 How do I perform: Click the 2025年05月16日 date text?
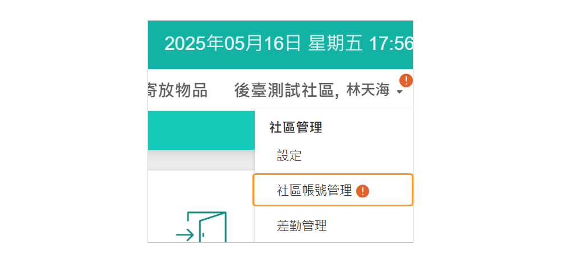[233, 44]
